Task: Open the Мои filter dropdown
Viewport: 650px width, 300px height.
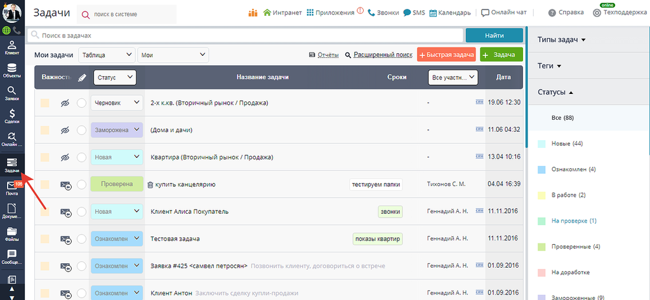Action: point(173,55)
